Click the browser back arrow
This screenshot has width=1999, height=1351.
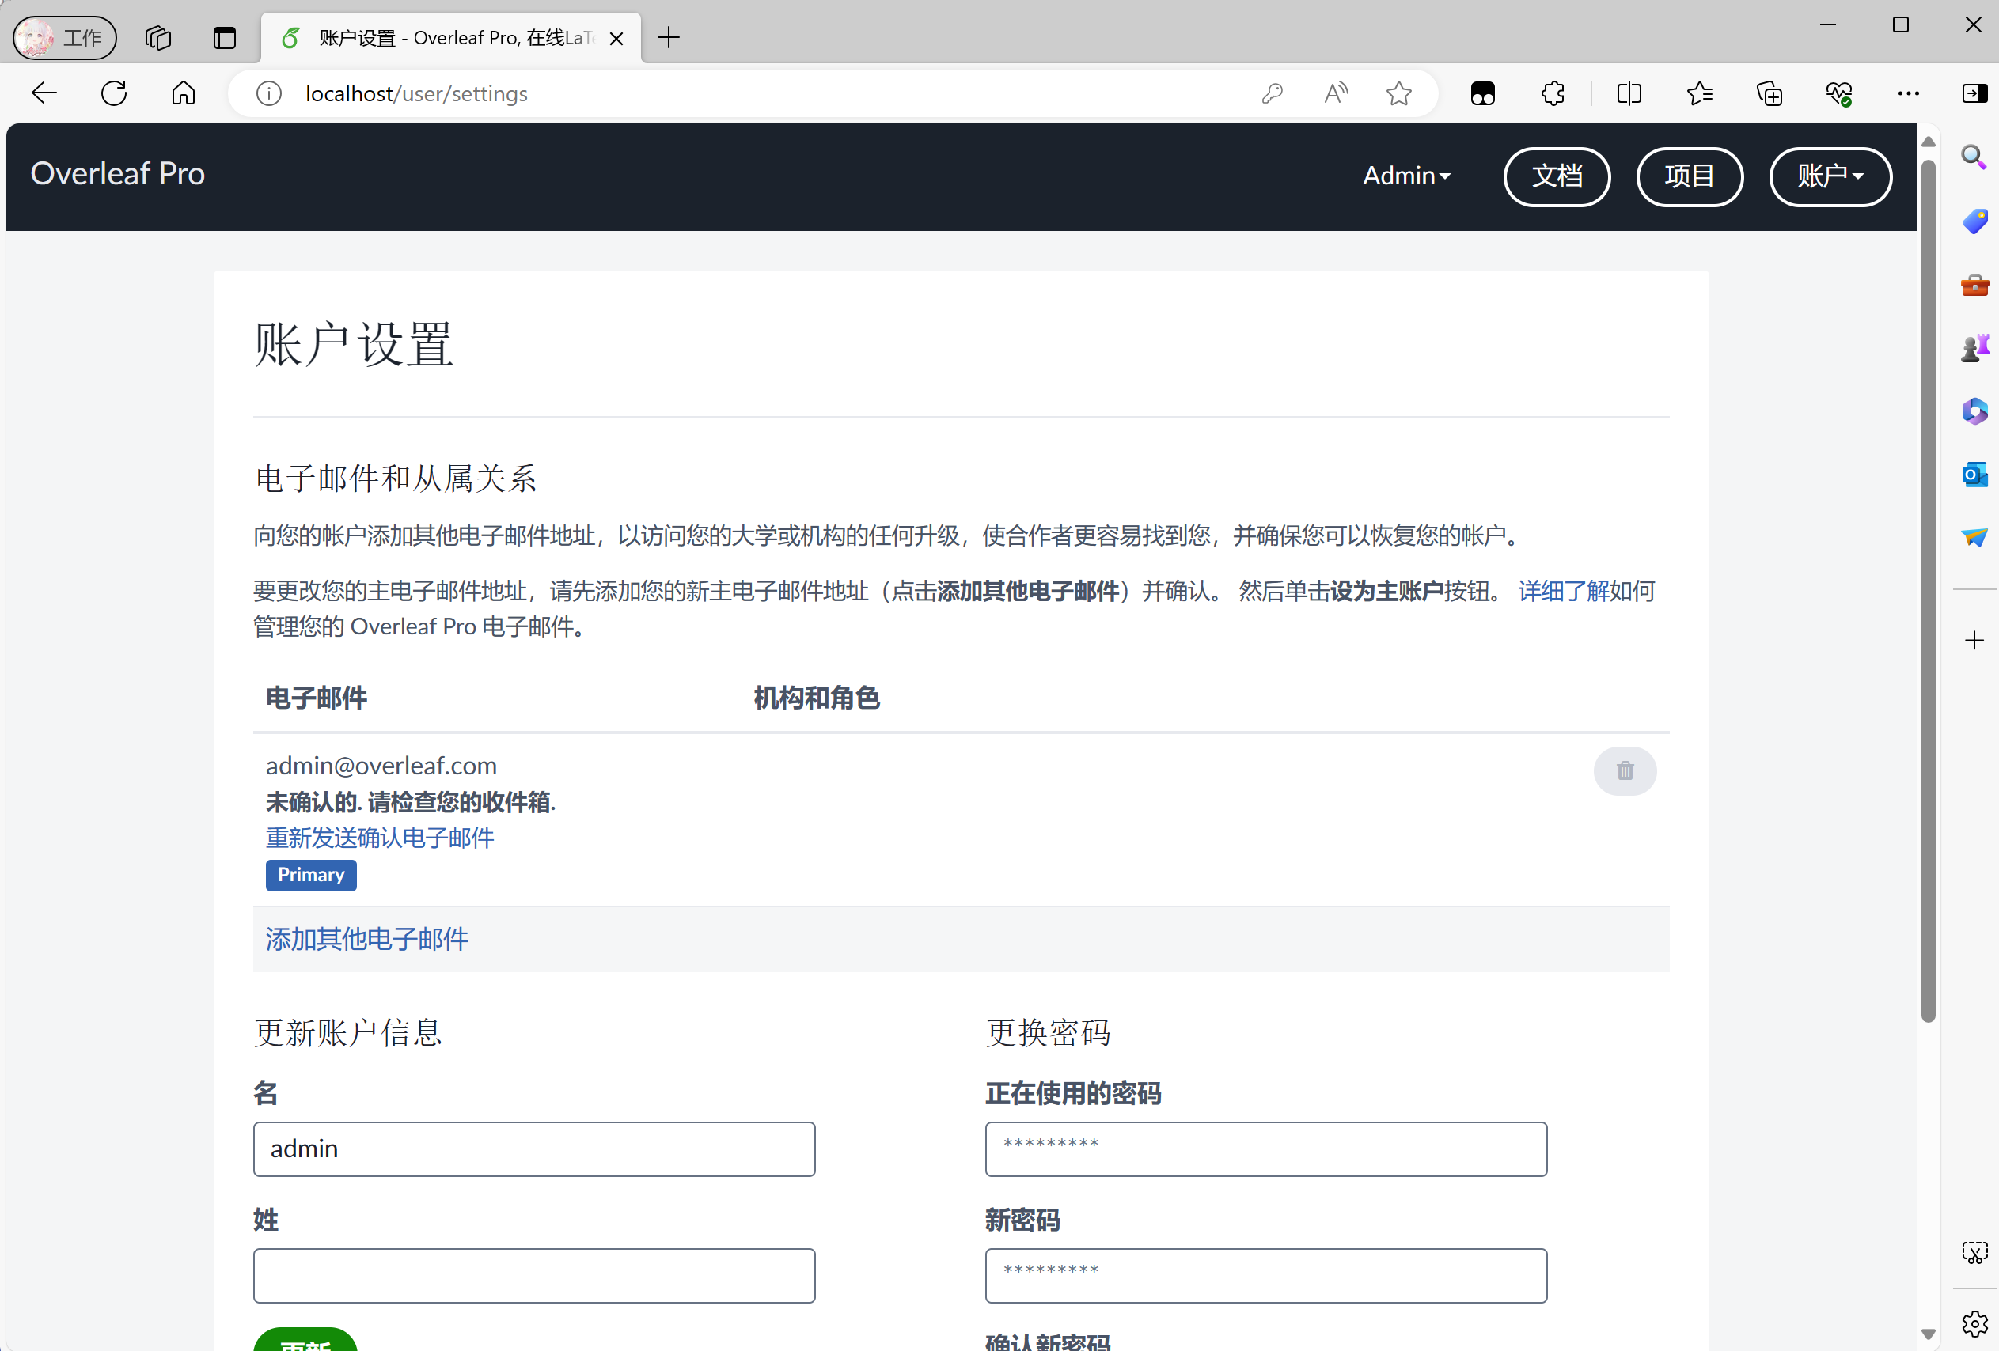click(43, 93)
